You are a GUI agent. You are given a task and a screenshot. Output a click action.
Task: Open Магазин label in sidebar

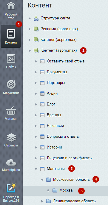11,119
